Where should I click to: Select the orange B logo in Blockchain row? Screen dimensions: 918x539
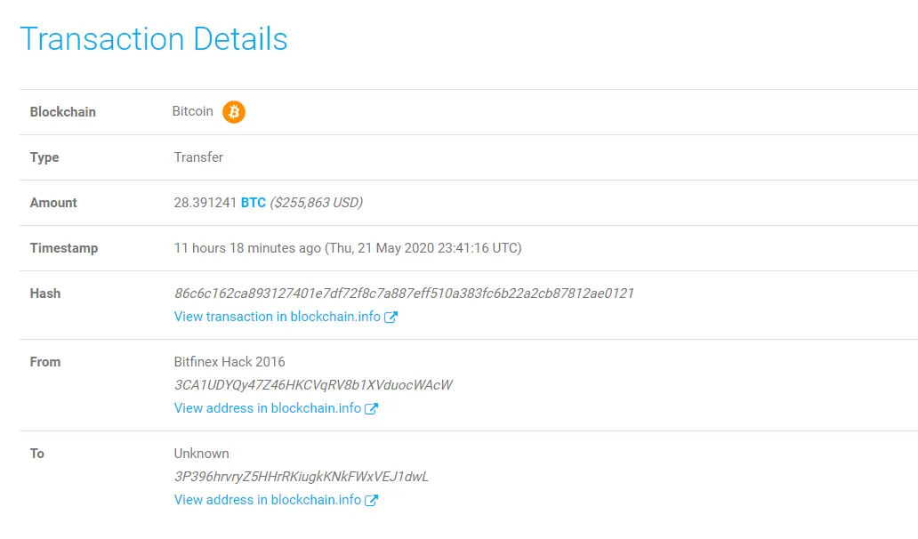point(233,111)
